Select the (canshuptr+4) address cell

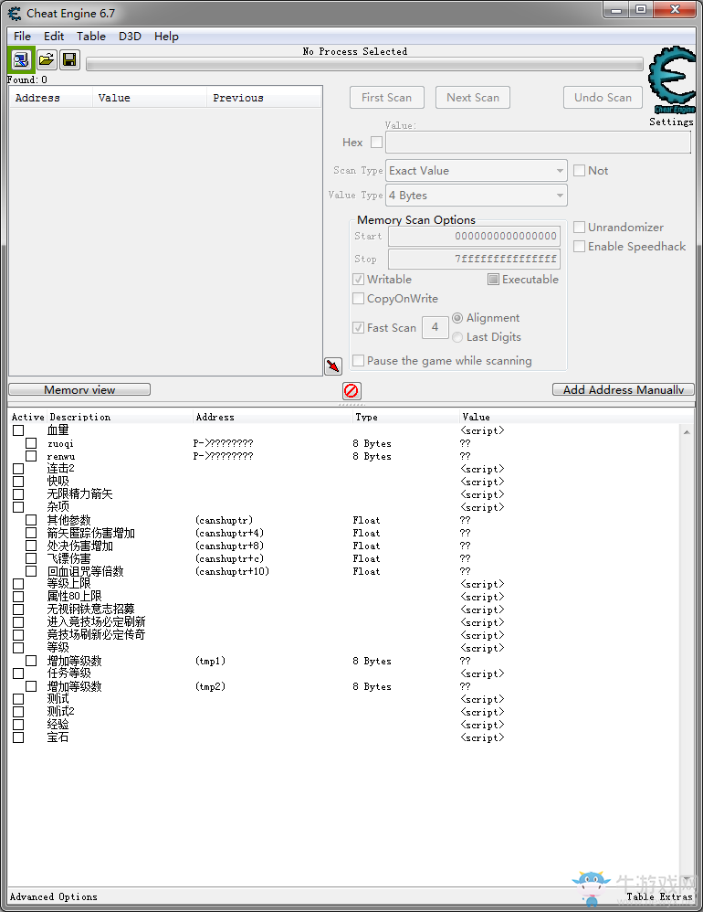click(x=229, y=533)
